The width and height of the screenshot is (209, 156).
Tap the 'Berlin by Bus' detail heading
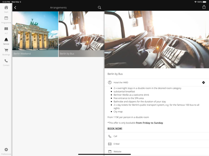(x=115, y=74)
